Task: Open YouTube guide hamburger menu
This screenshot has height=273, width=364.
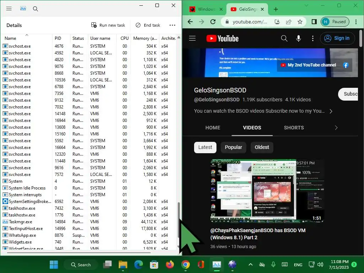Action: (192, 38)
